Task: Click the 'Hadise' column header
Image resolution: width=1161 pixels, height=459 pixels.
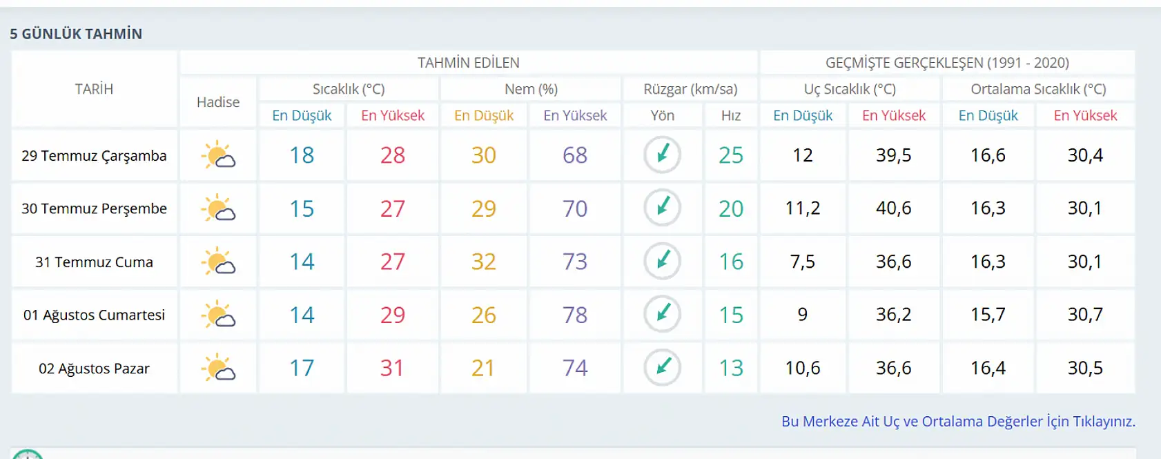Action: click(x=218, y=102)
